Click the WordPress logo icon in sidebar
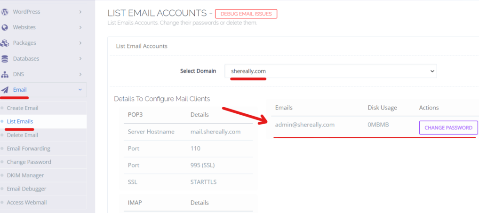479x213 pixels. coord(5,11)
